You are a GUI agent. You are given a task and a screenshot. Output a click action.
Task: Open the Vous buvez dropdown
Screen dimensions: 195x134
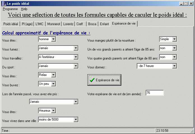pos(53,84)
